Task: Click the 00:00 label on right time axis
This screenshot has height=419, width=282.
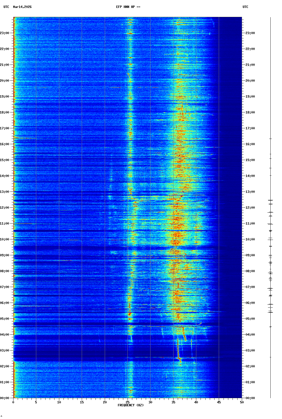Action: tap(250, 398)
